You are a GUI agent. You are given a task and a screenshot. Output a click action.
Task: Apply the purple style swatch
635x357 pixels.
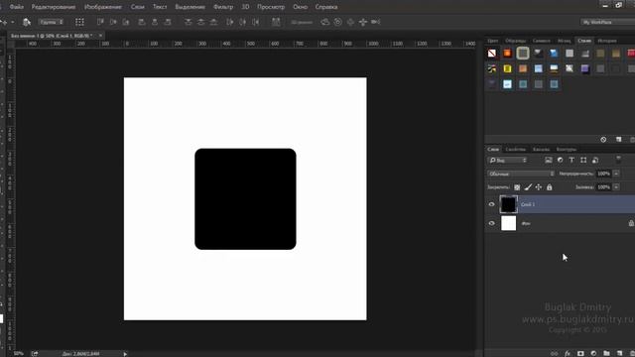pyautogui.click(x=584, y=68)
